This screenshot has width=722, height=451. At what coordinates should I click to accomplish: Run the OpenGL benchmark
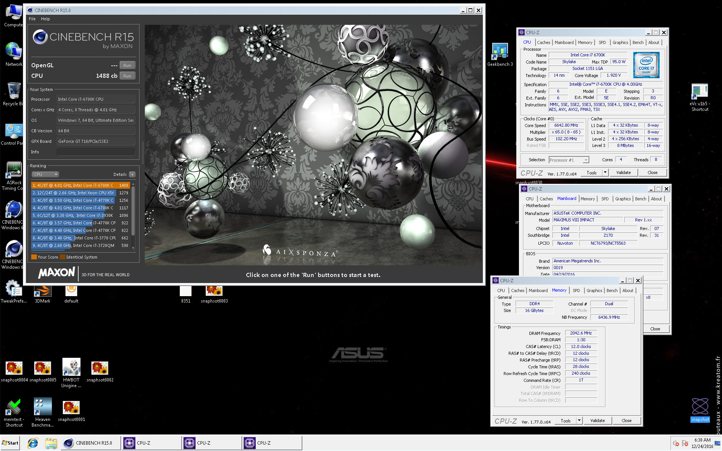point(127,65)
